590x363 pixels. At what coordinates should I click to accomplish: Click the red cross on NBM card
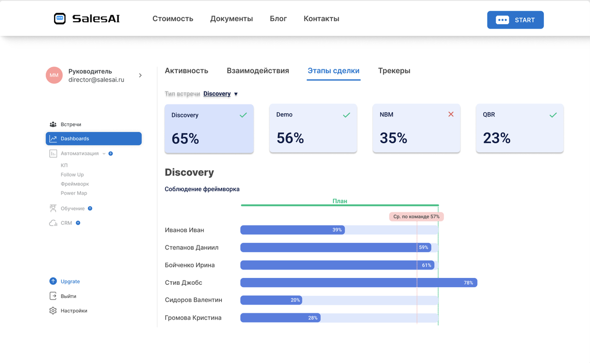(451, 114)
